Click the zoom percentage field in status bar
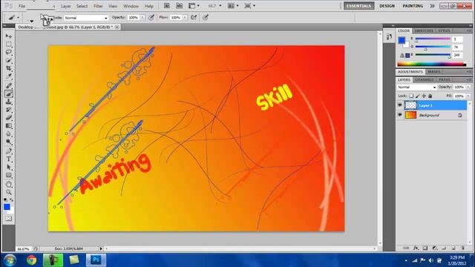The width and height of the screenshot is (475, 267). (x=23, y=249)
